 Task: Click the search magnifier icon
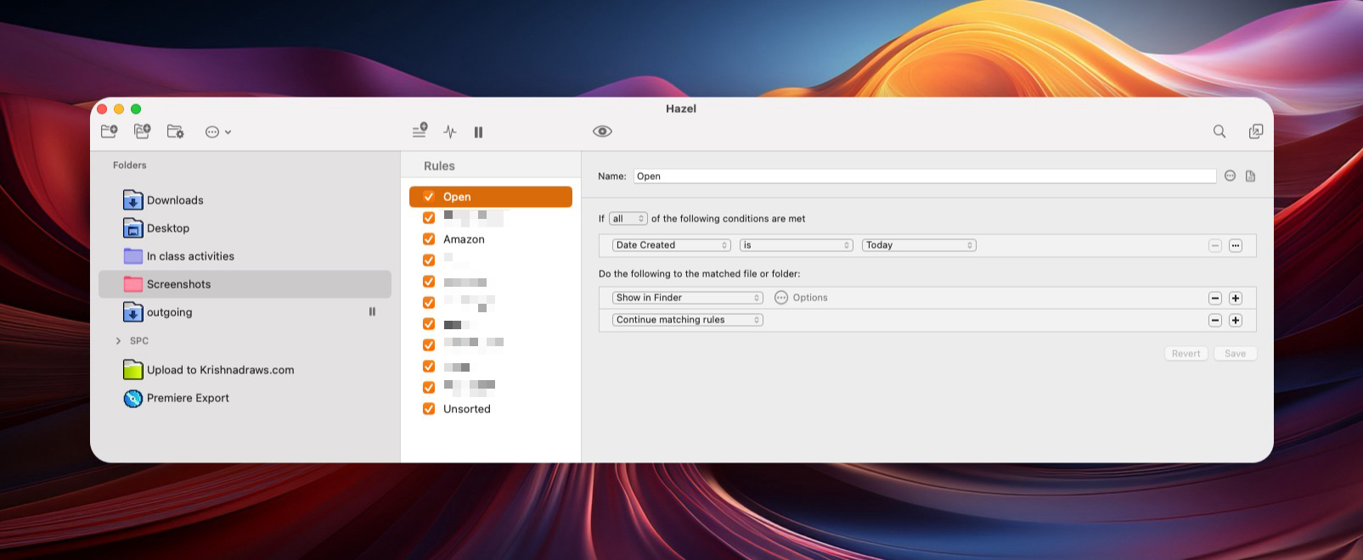pyautogui.click(x=1219, y=132)
